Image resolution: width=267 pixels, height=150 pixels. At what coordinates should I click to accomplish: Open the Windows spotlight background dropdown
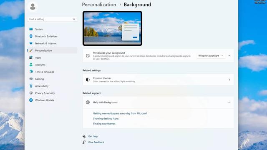tap(211, 55)
